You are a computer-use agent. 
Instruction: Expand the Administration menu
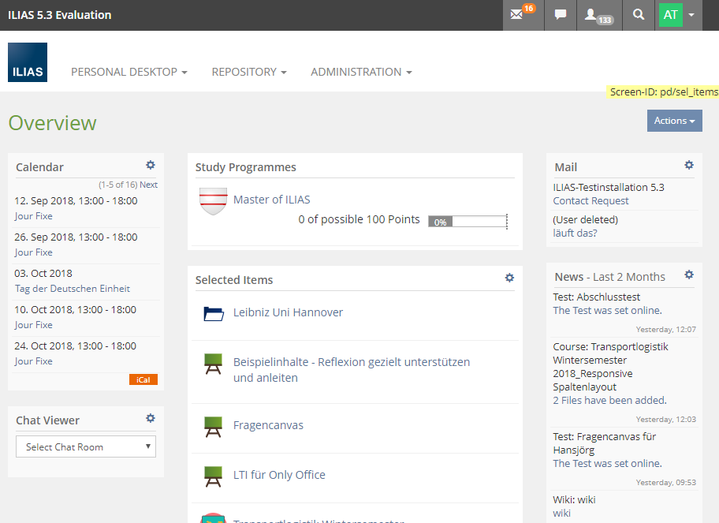coord(361,72)
